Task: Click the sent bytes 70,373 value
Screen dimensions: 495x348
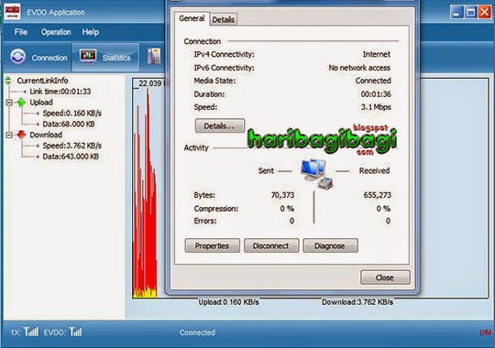Action: coord(282,195)
